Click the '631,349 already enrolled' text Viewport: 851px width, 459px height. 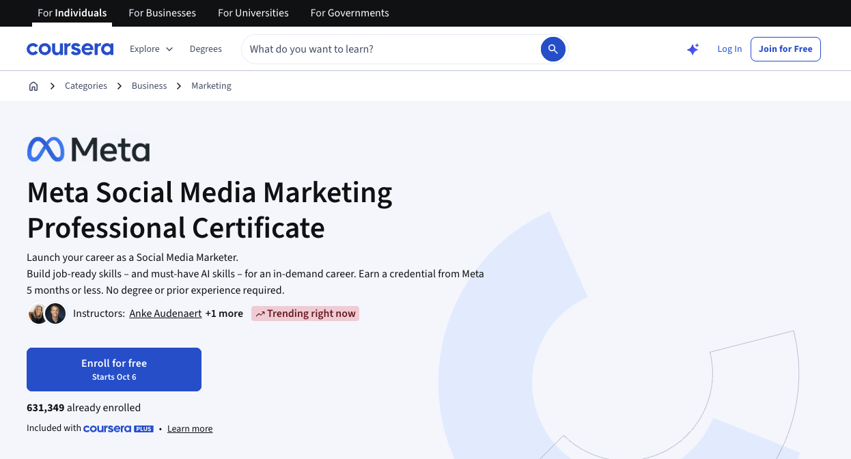click(83, 408)
